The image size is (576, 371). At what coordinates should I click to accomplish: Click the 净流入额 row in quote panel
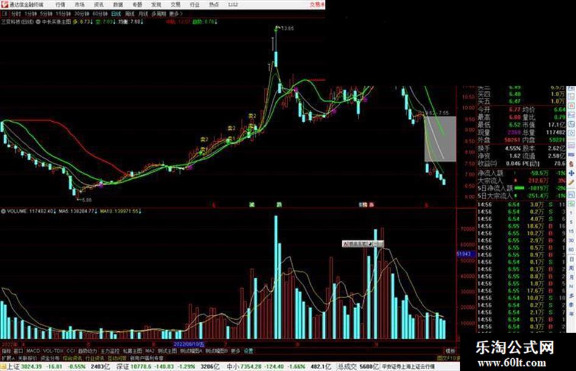(521, 173)
